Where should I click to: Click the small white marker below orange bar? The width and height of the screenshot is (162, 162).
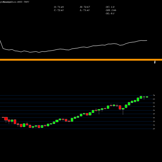pos(155,62)
